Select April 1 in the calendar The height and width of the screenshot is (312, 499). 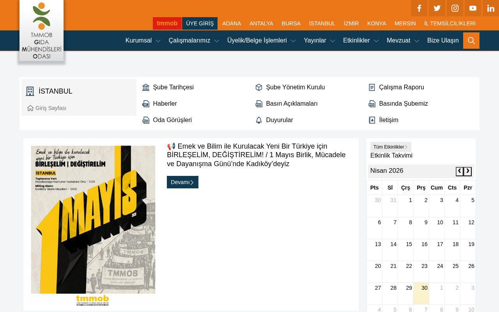click(405, 206)
